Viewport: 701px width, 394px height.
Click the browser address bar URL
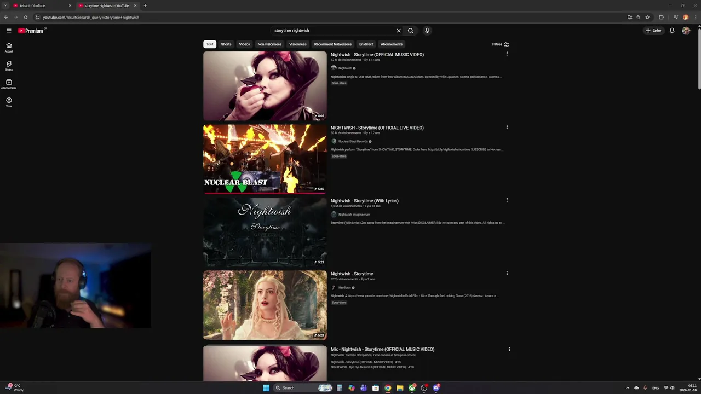pyautogui.click(x=91, y=17)
